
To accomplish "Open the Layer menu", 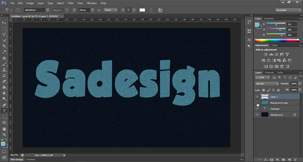I will 41,3.
